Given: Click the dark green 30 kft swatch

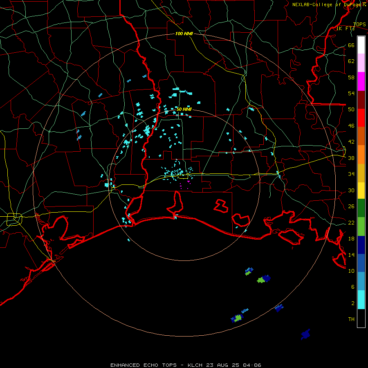Looking at the screenshot, I should [x=361, y=208].
